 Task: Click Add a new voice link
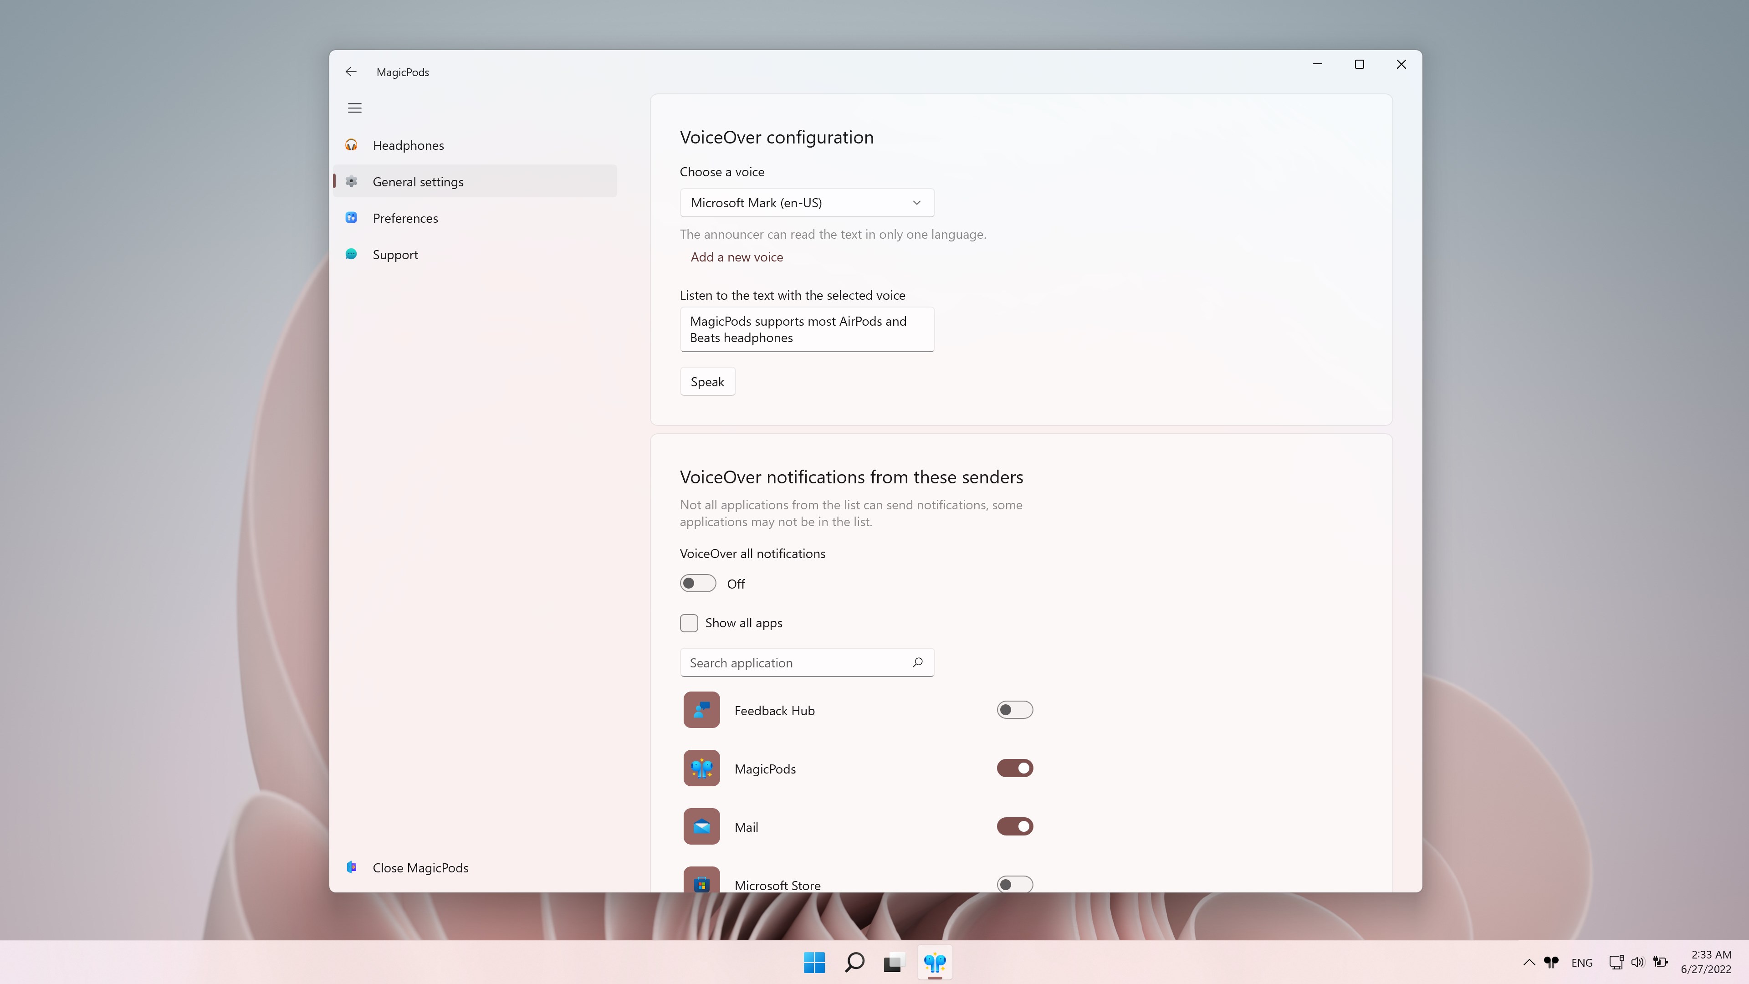(736, 256)
